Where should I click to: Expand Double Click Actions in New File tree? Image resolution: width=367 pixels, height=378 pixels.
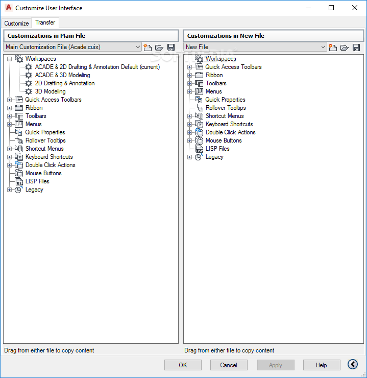click(x=189, y=133)
